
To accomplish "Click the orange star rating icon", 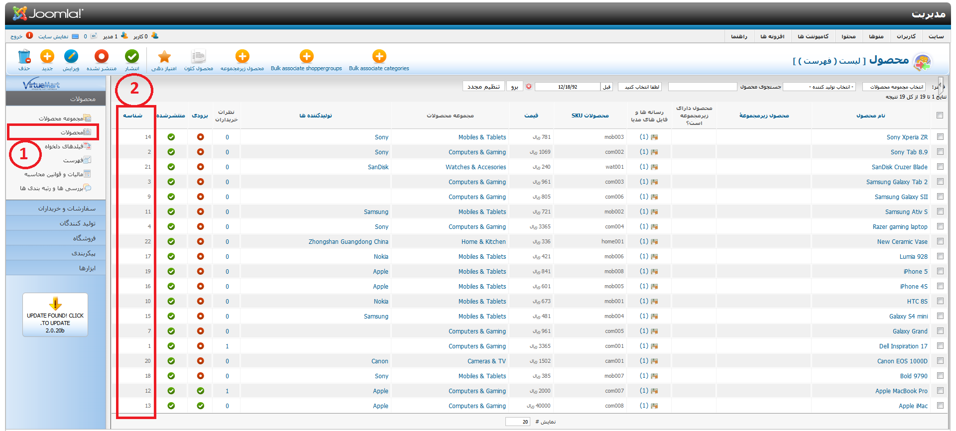I will click(x=164, y=57).
